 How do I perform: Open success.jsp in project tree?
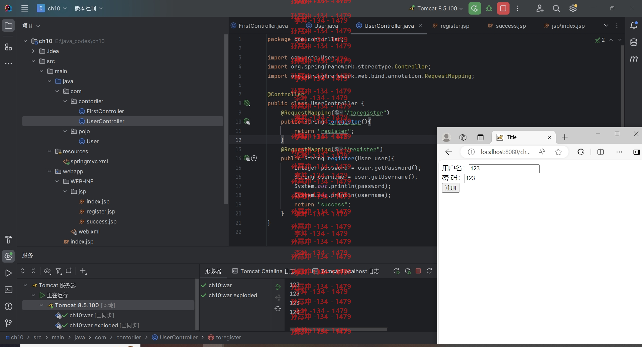98,221
